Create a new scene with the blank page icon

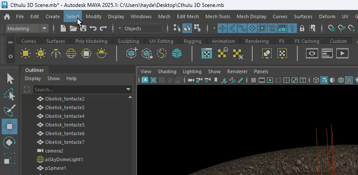(63, 29)
